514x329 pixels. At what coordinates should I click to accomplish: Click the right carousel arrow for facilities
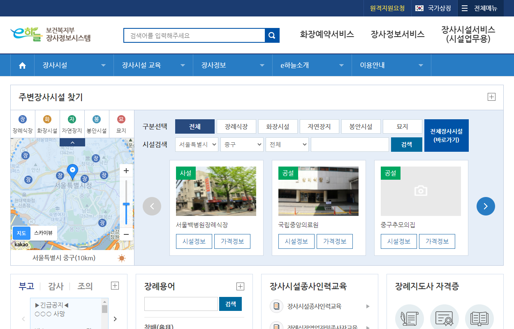486,206
